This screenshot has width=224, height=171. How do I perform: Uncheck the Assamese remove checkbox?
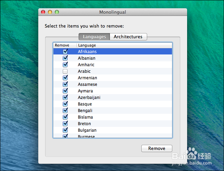pyautogui.click(x=65, y=84)
